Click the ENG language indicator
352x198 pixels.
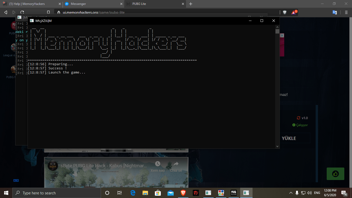click(x=317, y=193)
